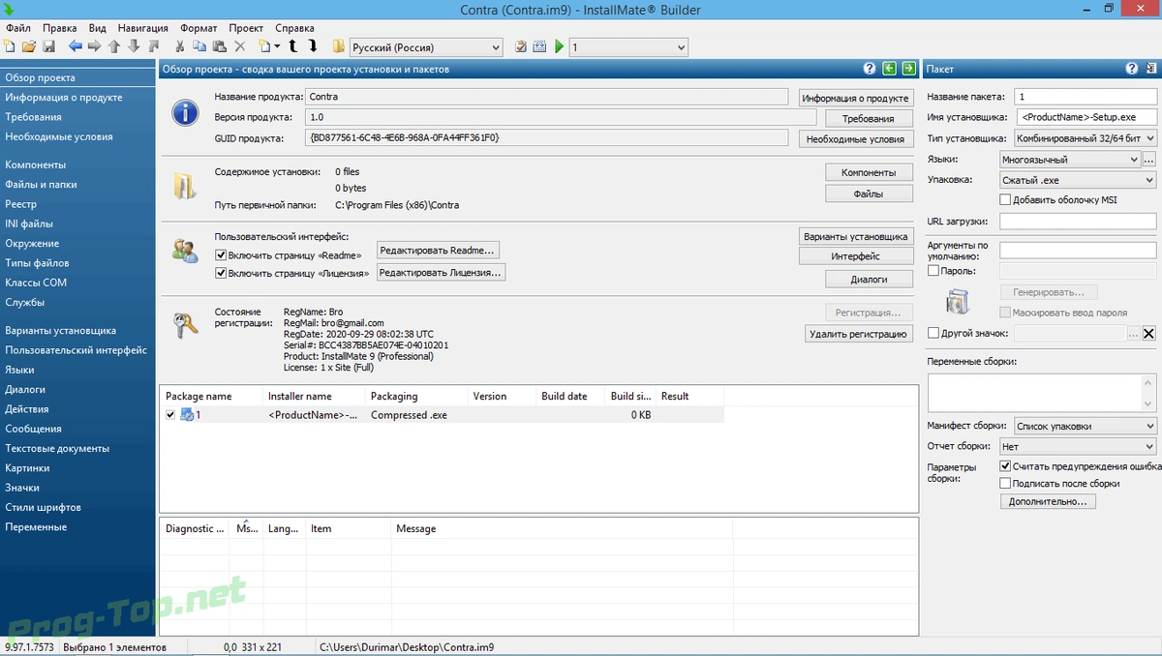1162x656 pixels.
Task: Click «Информация о продукте» button
Action: click(856, 98)
